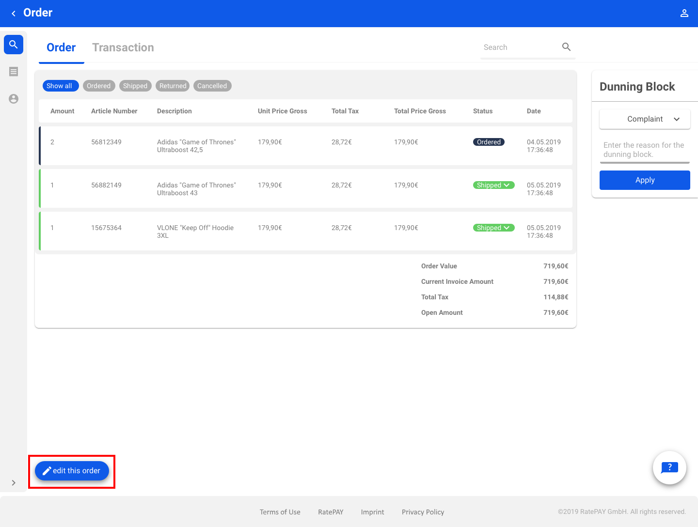Switch to the Transaction tab

(x=123, y=47)
